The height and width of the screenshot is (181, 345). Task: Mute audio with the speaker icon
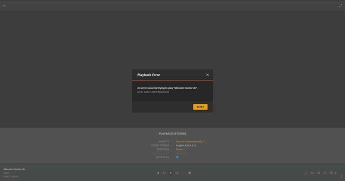coord(336,173)
